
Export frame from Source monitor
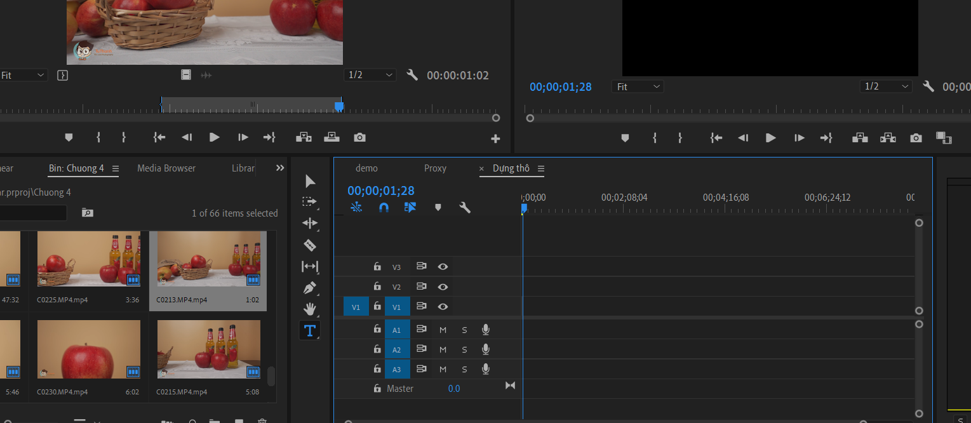click(x=359, y=137)
